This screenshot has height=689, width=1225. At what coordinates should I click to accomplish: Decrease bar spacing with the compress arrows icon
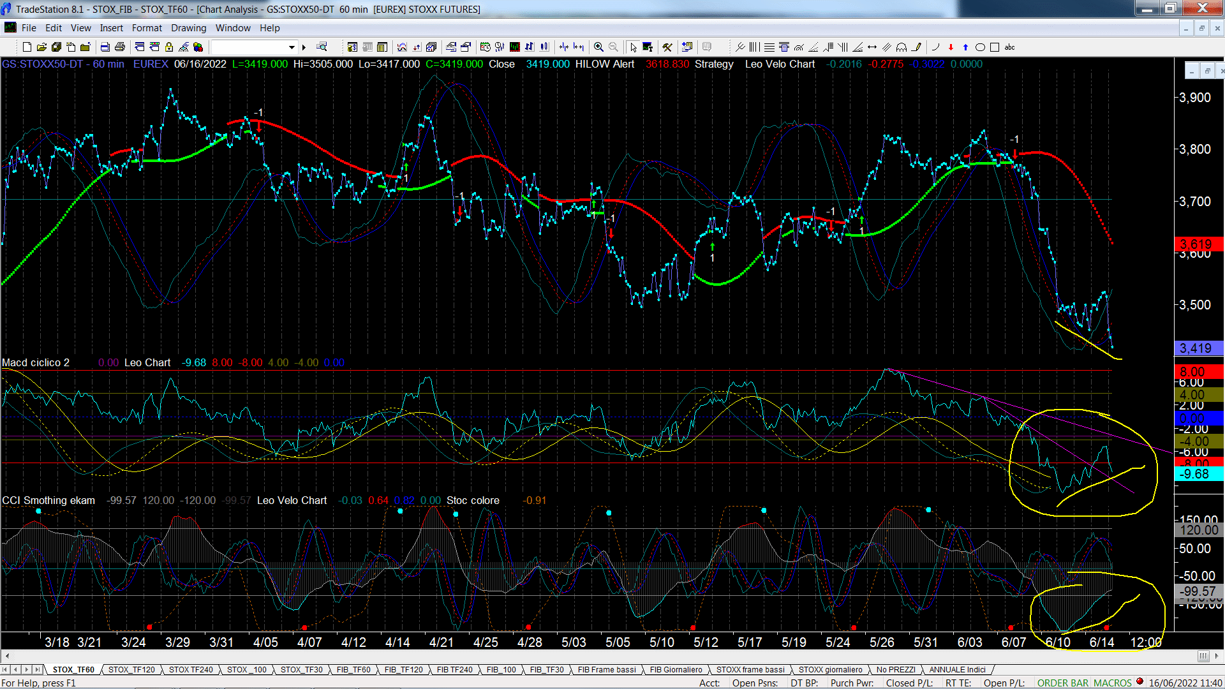[564, 47]
